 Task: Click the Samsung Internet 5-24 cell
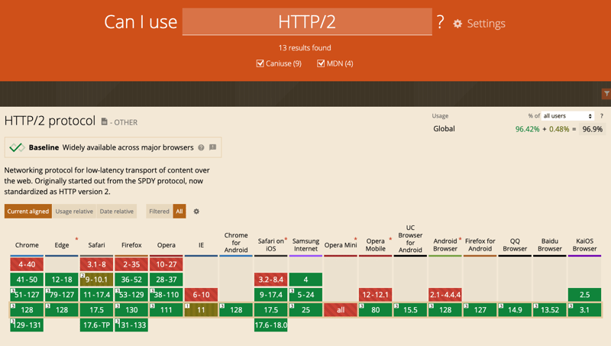point(306,295)
